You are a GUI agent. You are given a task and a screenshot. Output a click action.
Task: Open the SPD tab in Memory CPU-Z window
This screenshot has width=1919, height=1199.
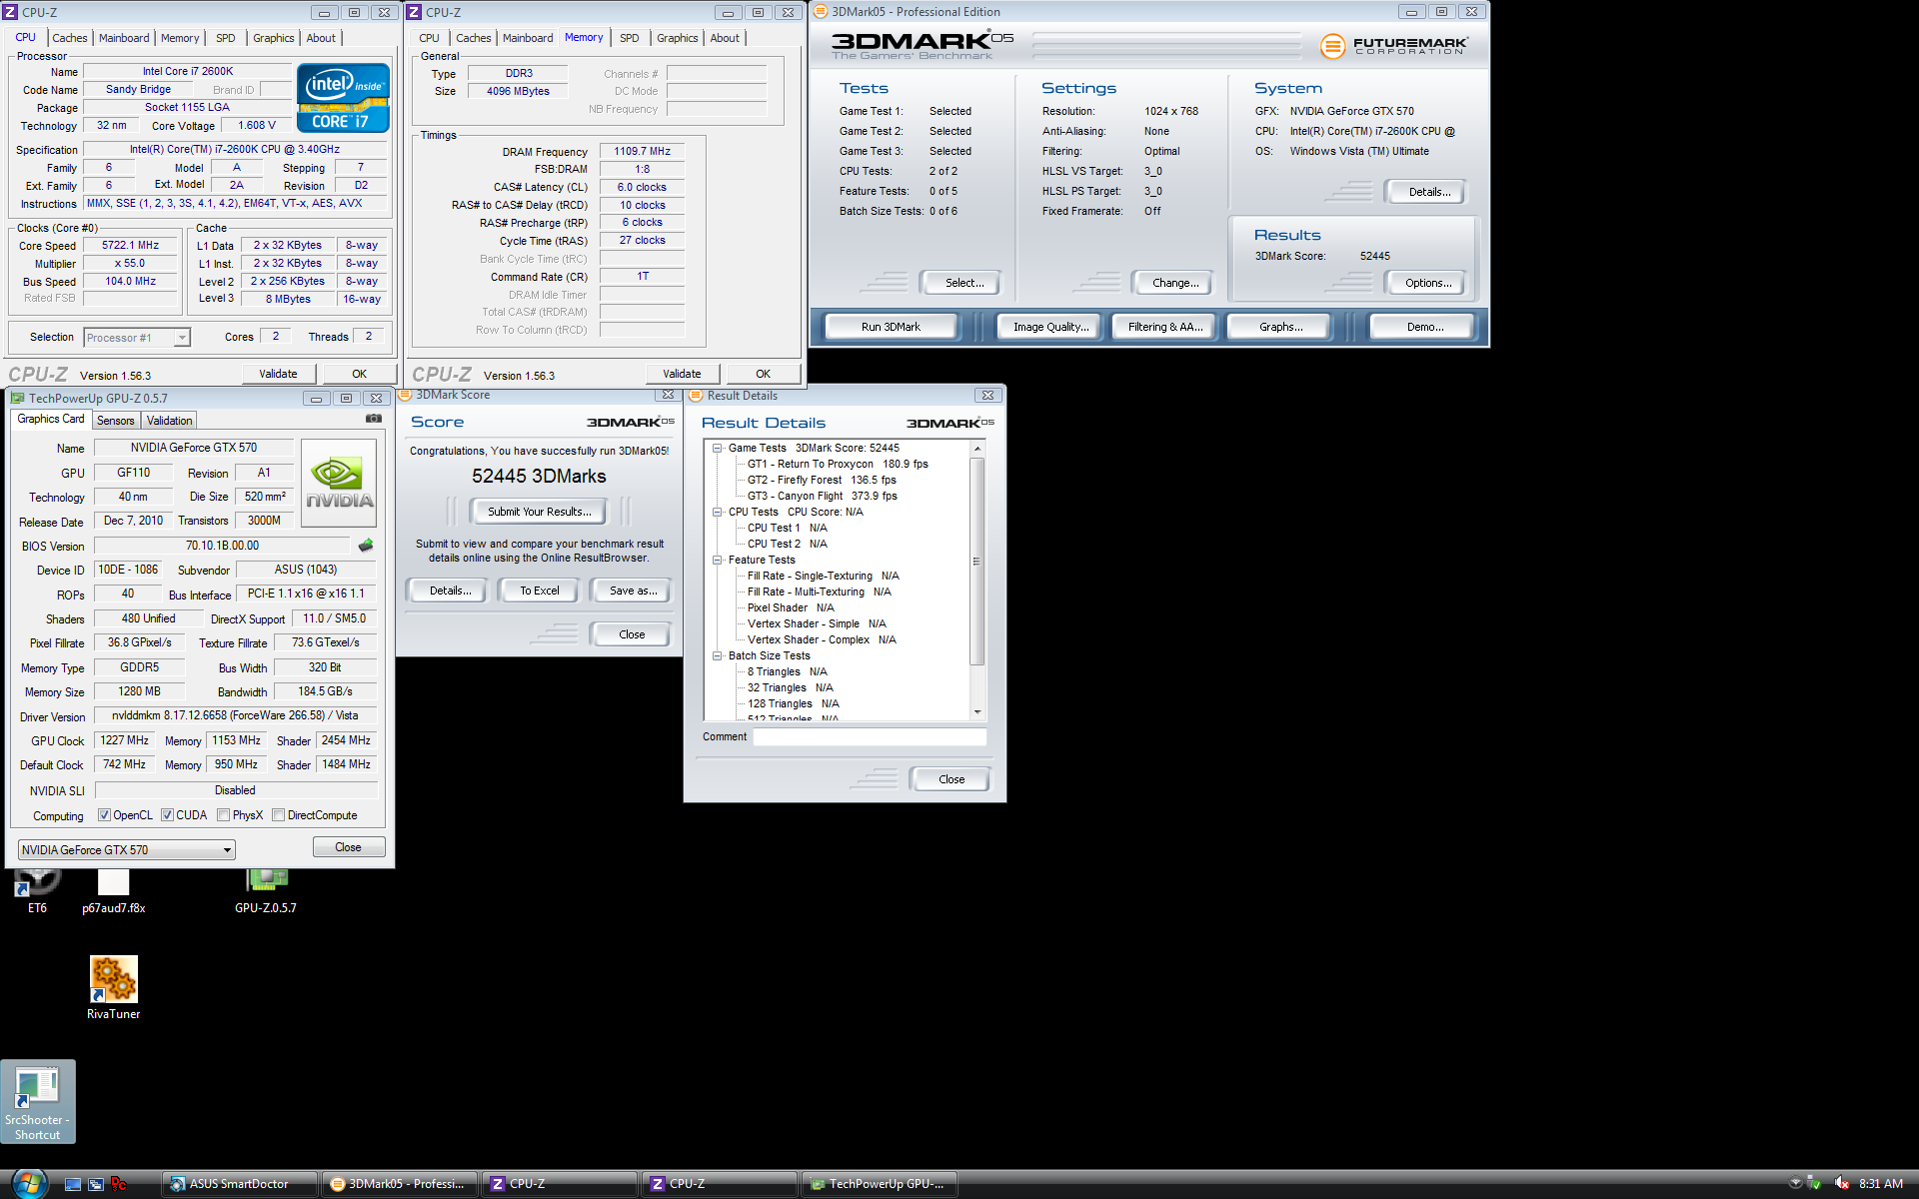click(630, 38)
